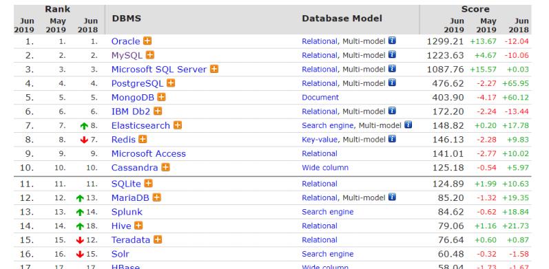Viewport: 549px width, 269px height.
Task: Click the info icon in Microsoft SQL Server row
Action: tap(392, 69)
